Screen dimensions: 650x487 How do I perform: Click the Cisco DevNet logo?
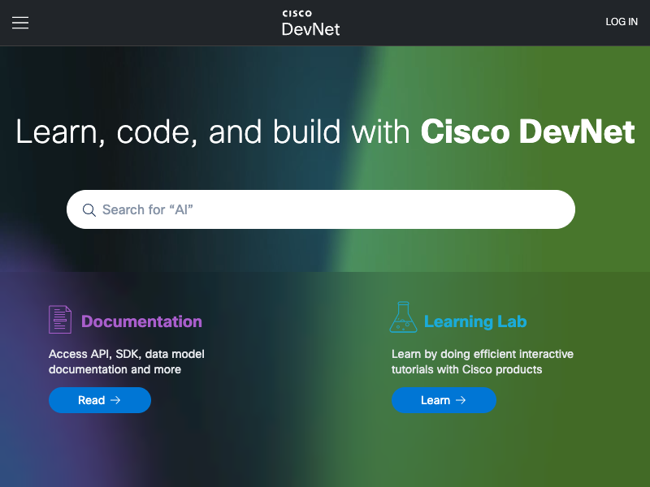pyautogui.click(x=311, y=24)
